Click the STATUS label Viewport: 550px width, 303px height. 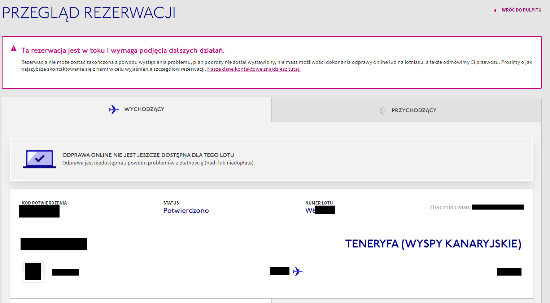171,203
